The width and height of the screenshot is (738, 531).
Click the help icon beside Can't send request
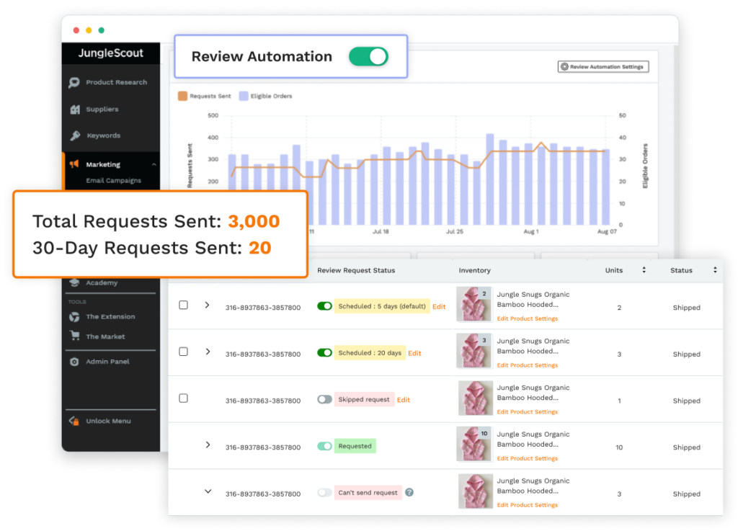point(409,492)
